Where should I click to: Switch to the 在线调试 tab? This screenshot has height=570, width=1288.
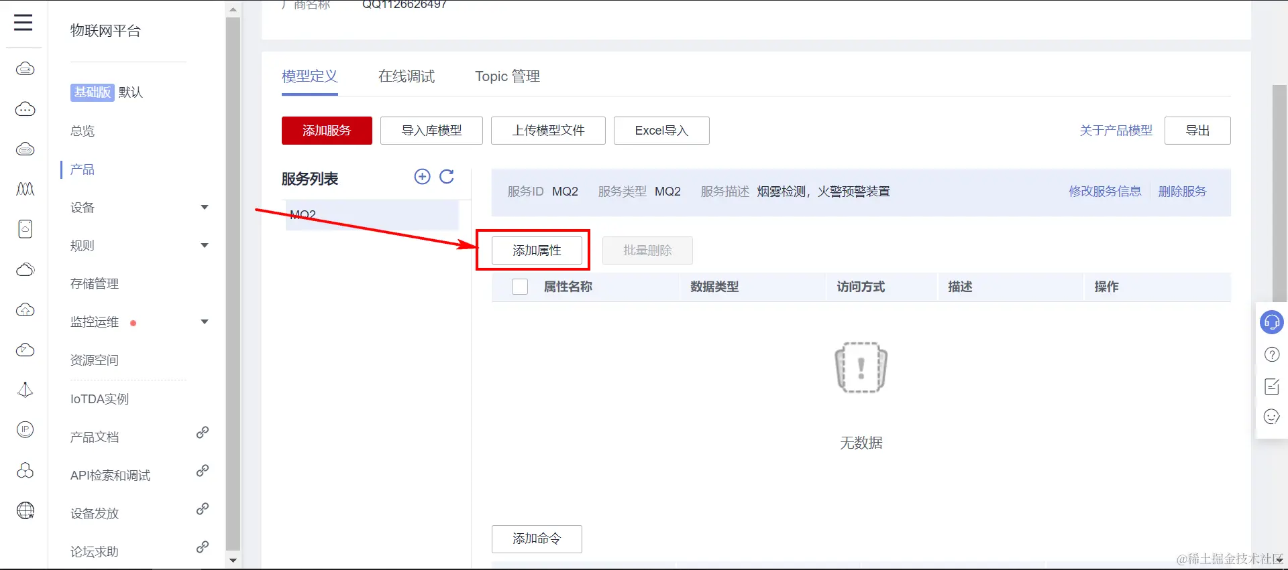(x=407, y=76)
